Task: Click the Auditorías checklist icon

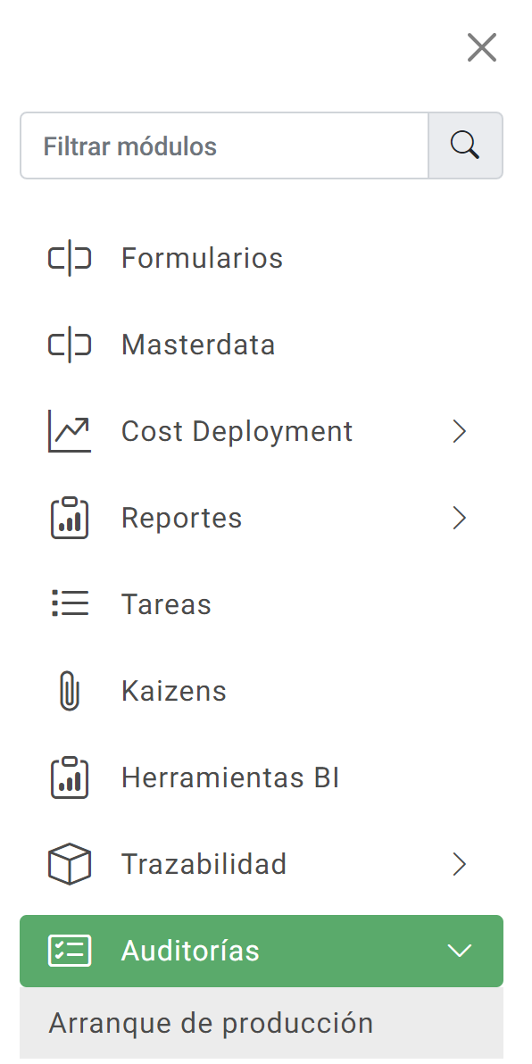Action: [70, 951]
